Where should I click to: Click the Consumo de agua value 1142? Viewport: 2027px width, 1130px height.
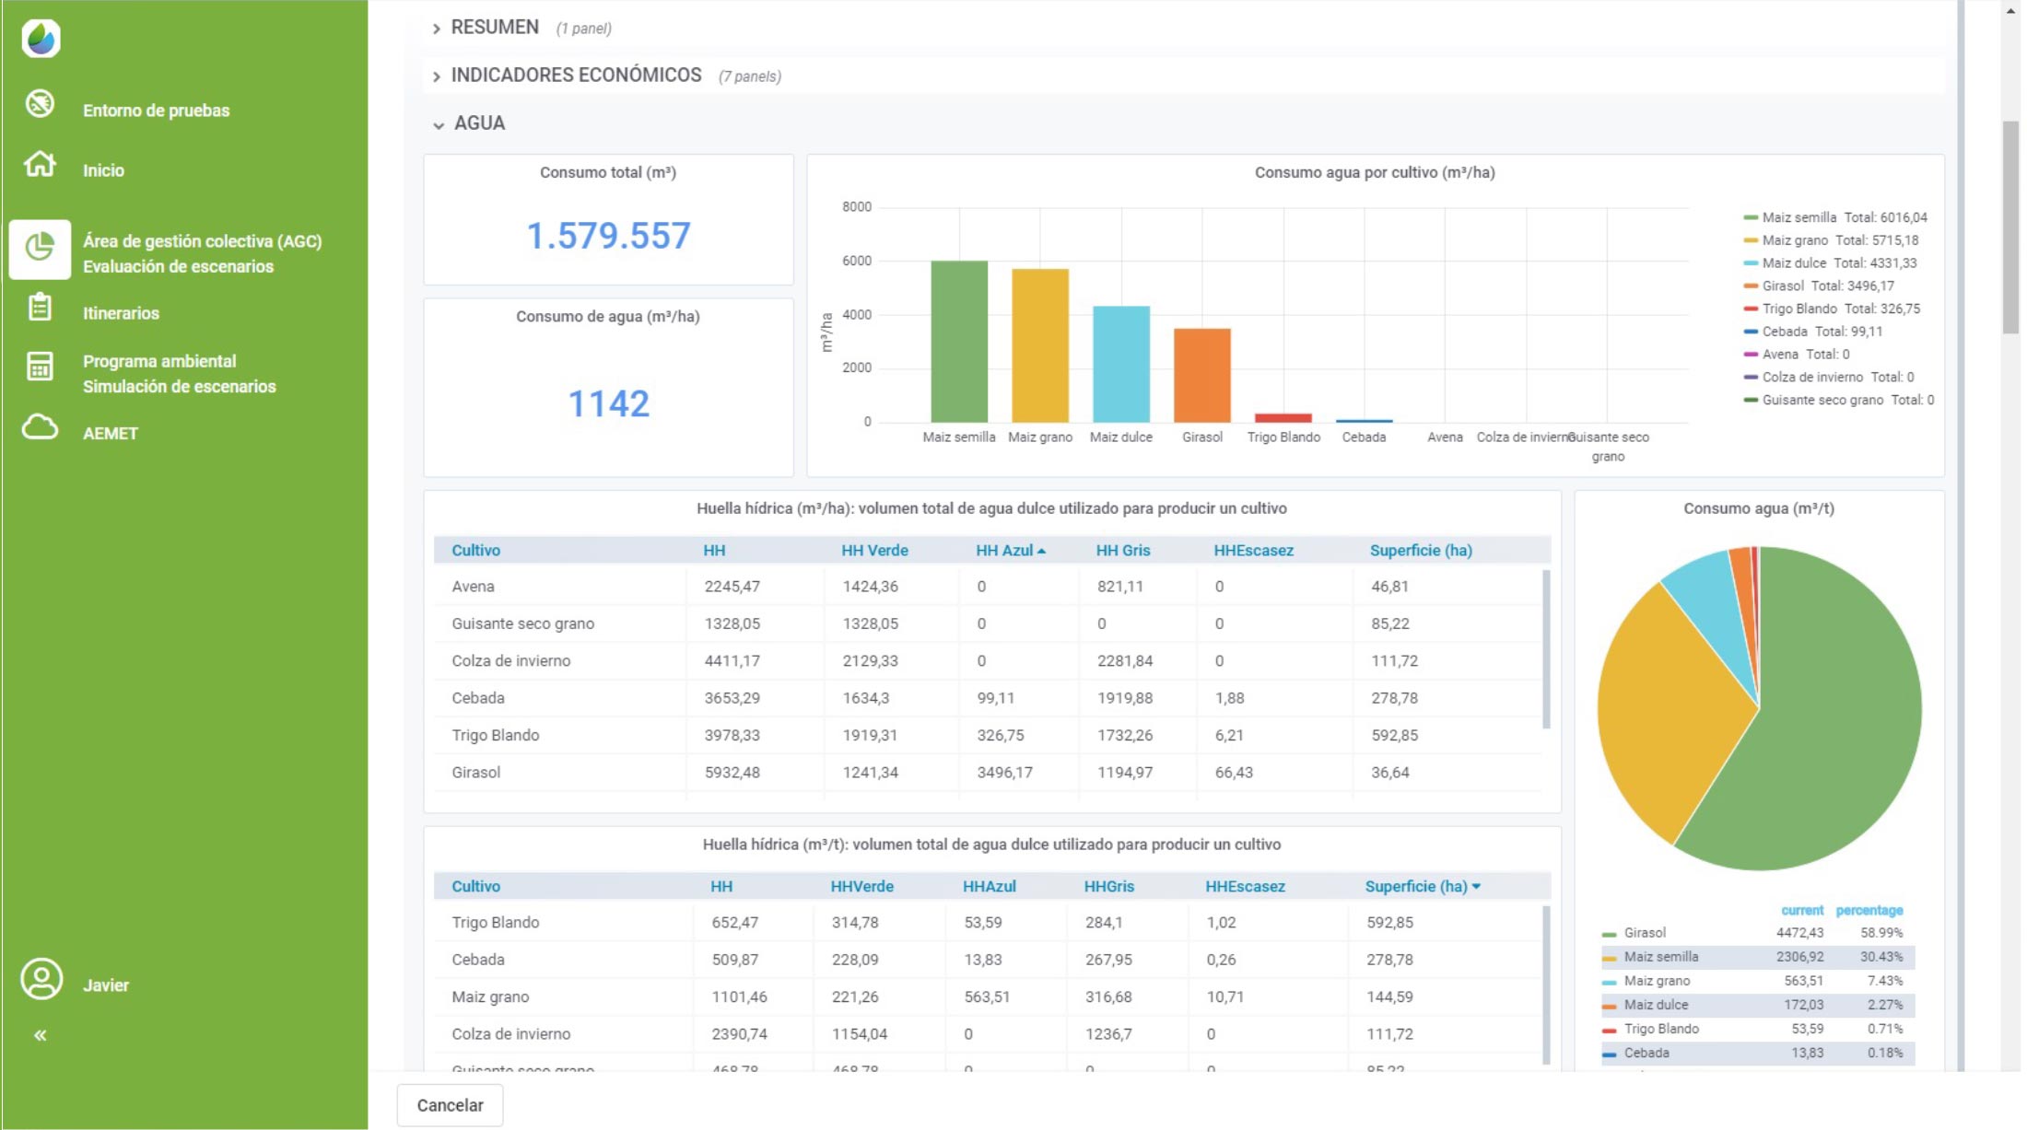608,403
